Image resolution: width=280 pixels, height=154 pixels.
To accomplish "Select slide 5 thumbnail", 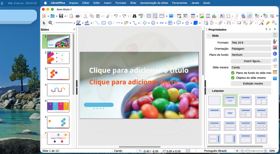I will [58, 106].
